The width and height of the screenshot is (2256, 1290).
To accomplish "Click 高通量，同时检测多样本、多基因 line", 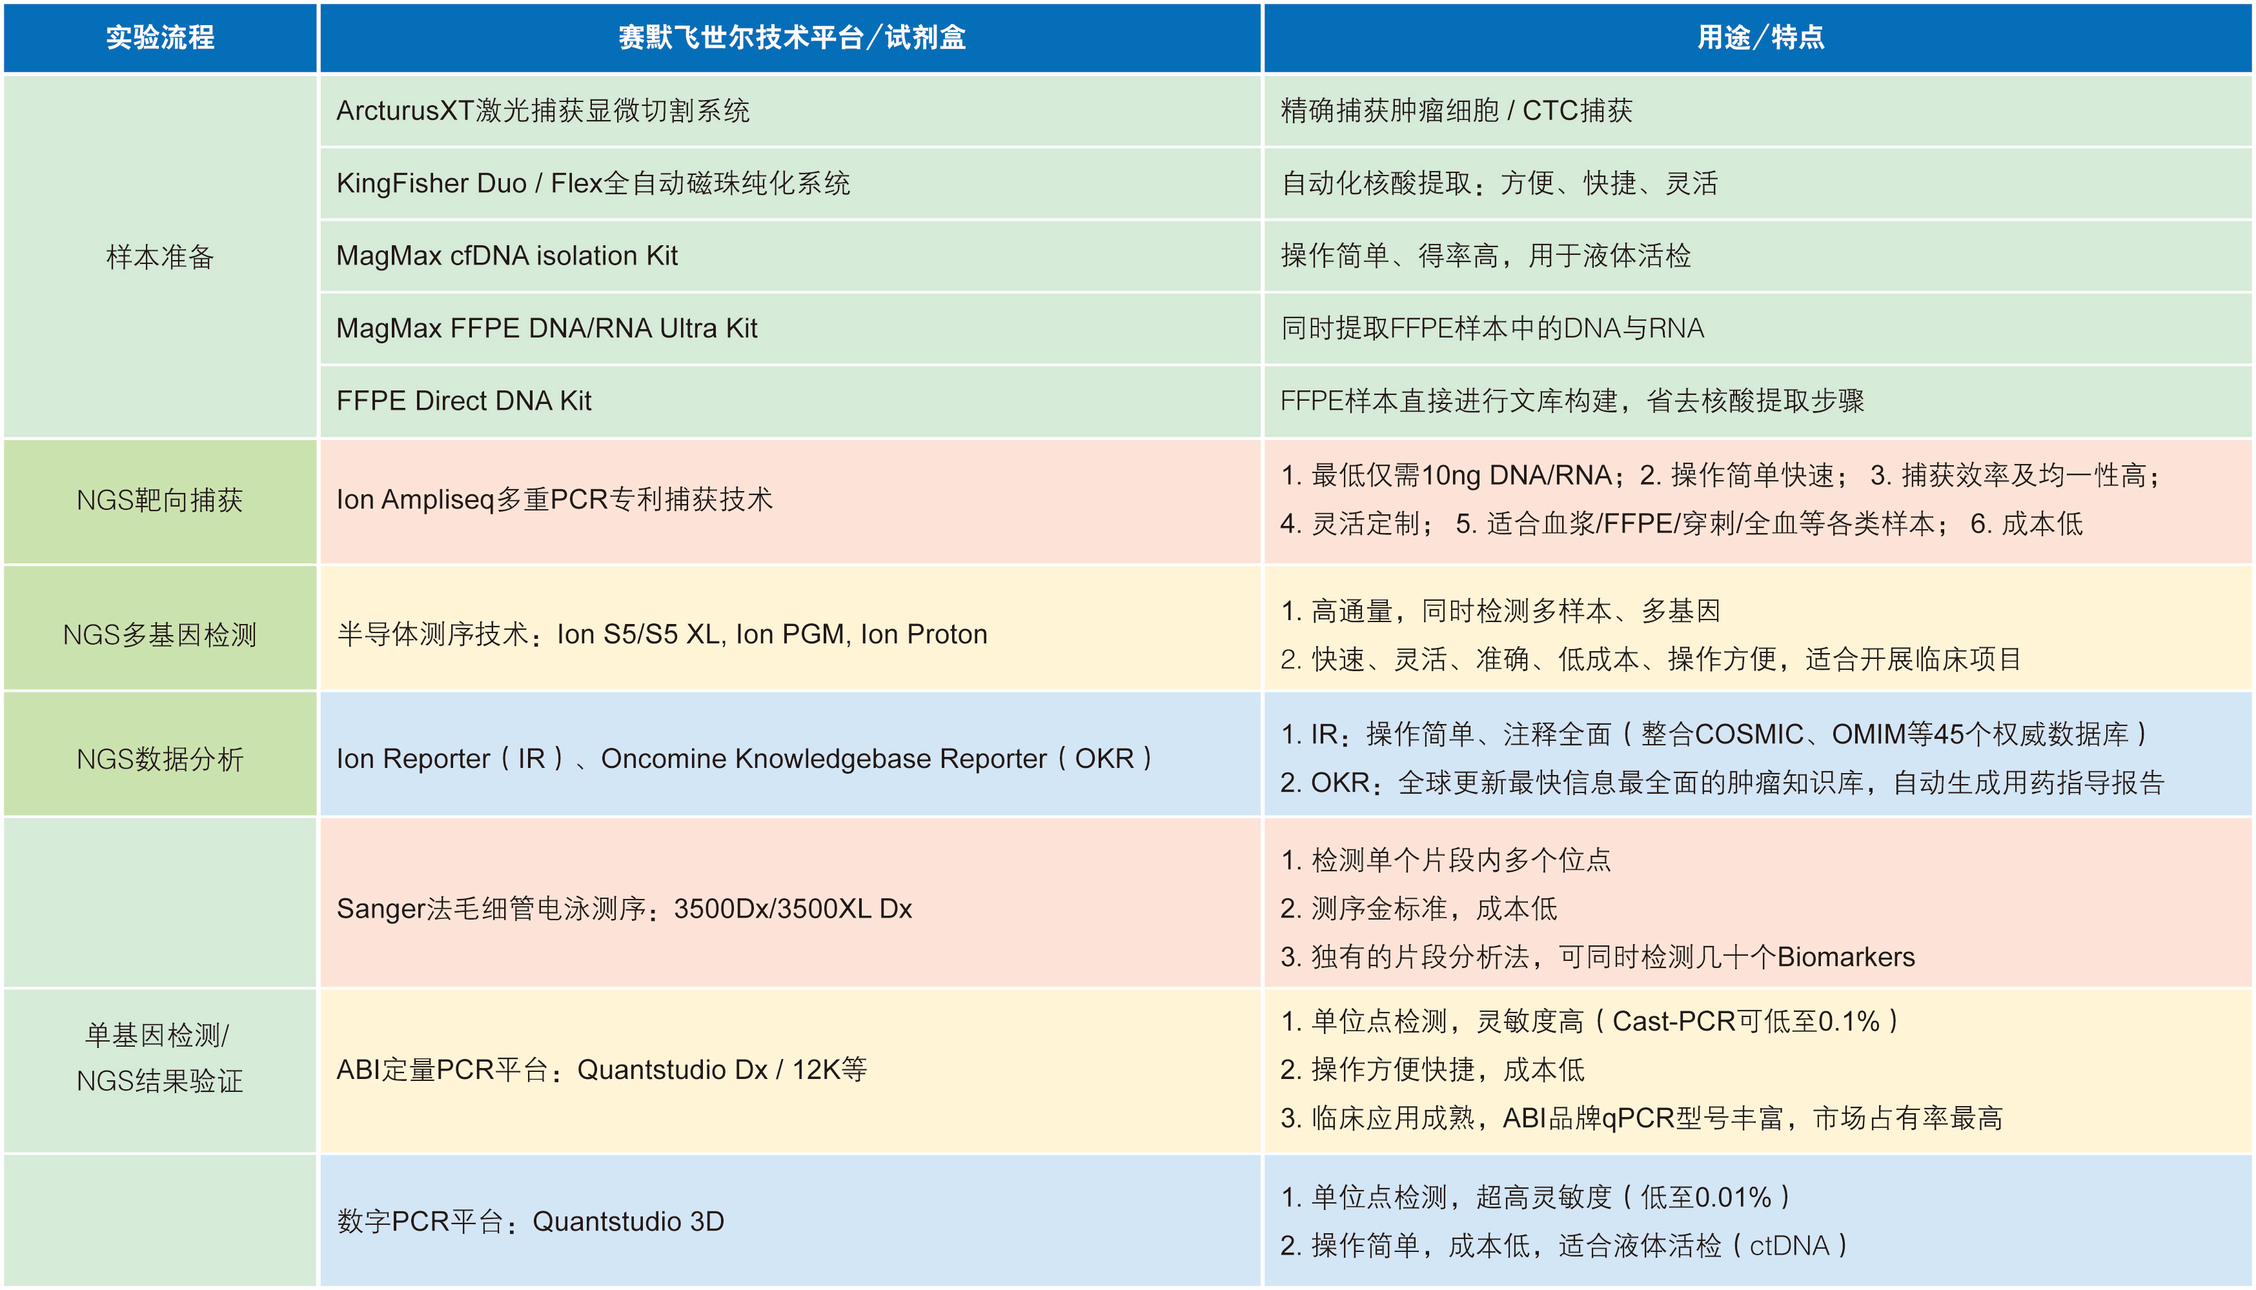I will pos(1499,611).
